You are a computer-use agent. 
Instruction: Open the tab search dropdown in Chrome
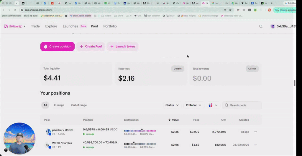point(17,3)
